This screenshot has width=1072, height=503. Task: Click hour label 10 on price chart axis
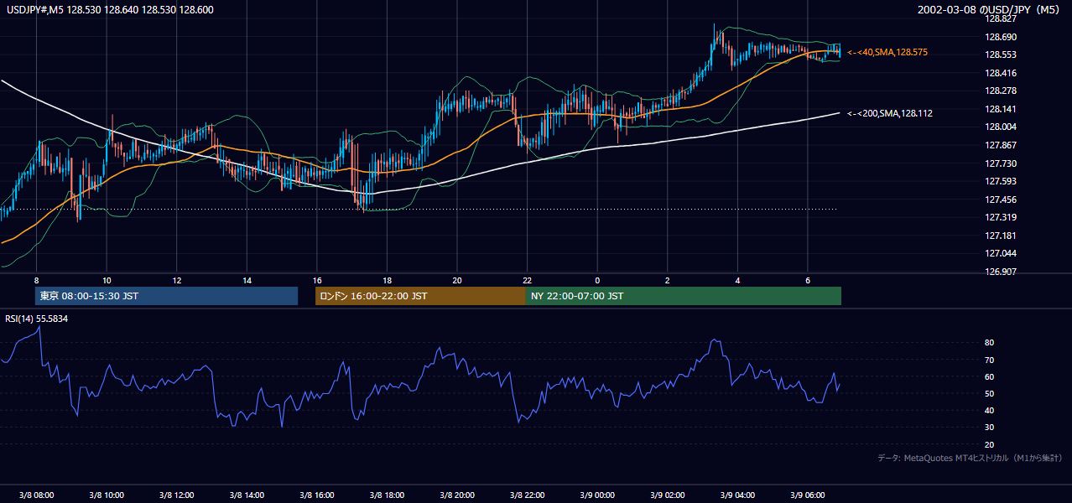107,280
